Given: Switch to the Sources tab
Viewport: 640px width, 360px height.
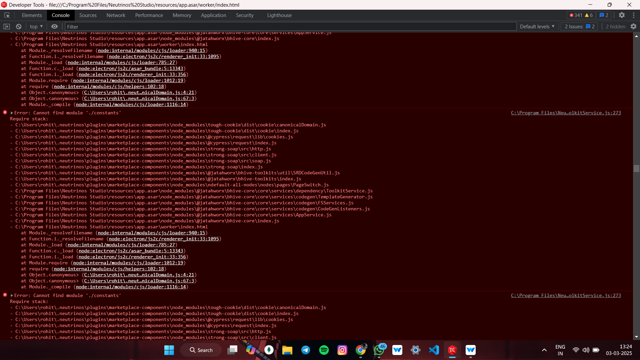Looking at the screenshot, I should [x=88, y=15].
